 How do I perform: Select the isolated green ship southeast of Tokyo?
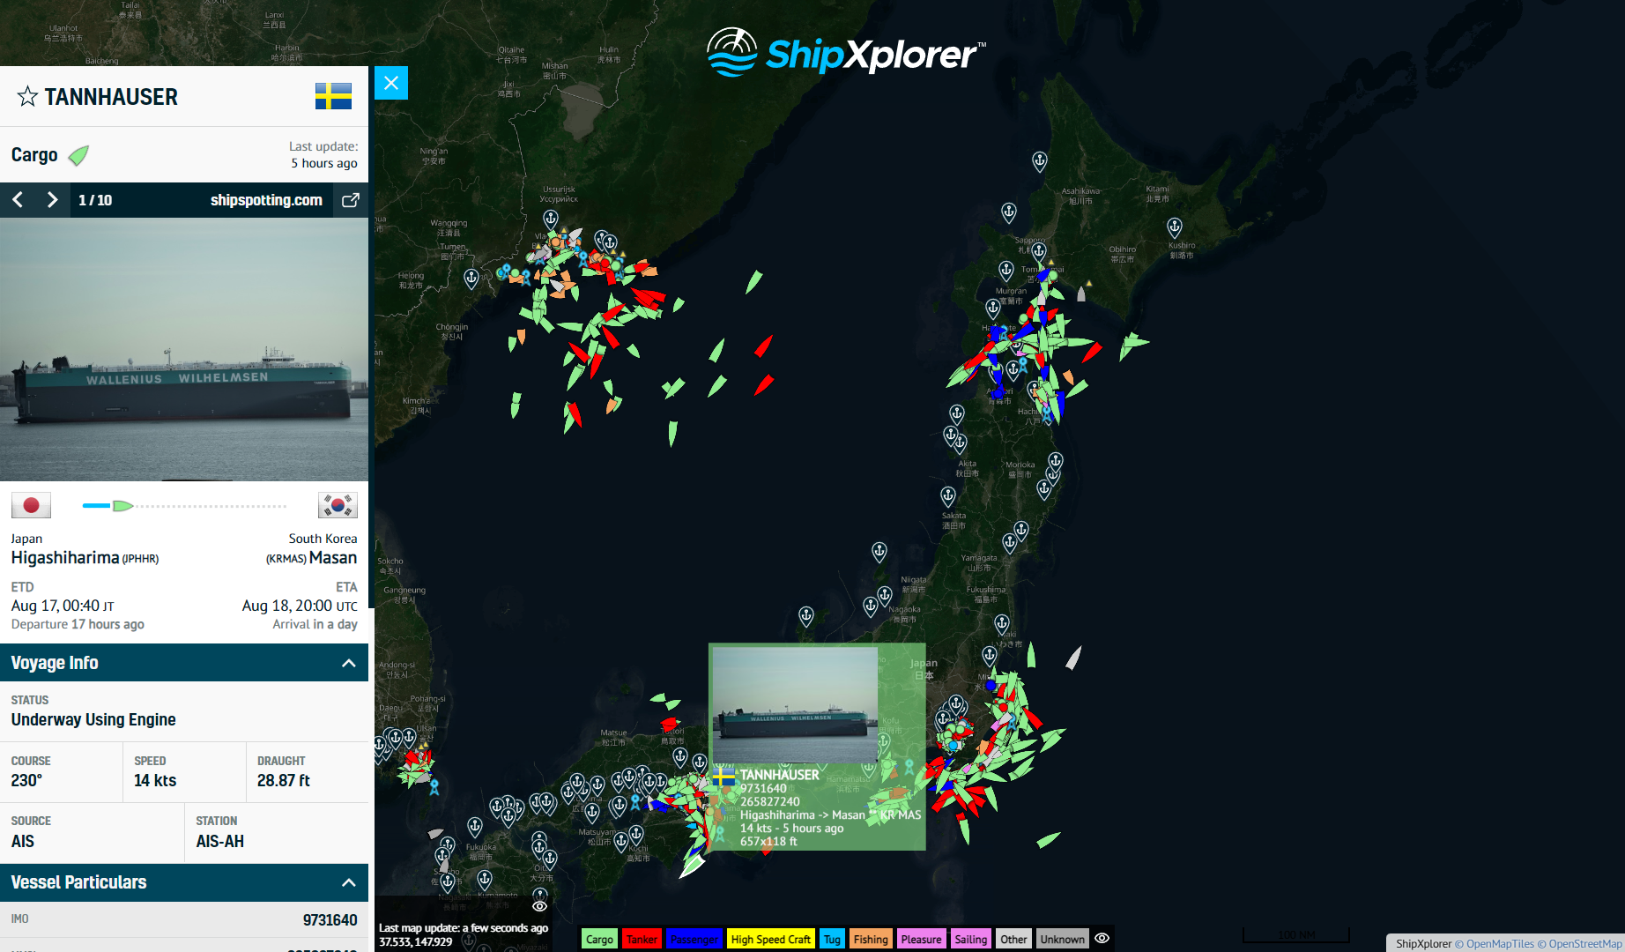(1048, 840)
